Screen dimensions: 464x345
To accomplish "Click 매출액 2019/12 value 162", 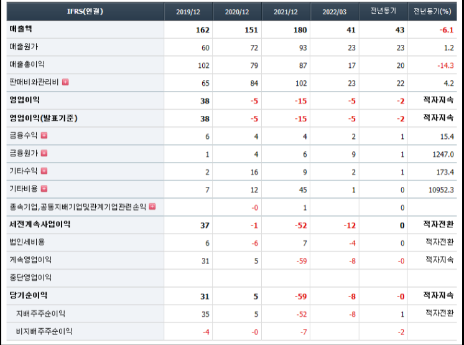I will (203, 30).
